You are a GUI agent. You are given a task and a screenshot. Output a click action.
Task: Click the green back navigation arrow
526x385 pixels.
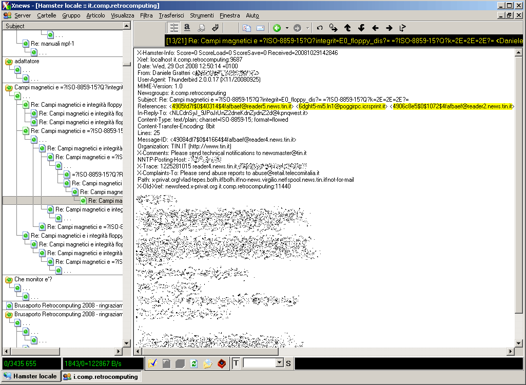[x=277, y=28]
